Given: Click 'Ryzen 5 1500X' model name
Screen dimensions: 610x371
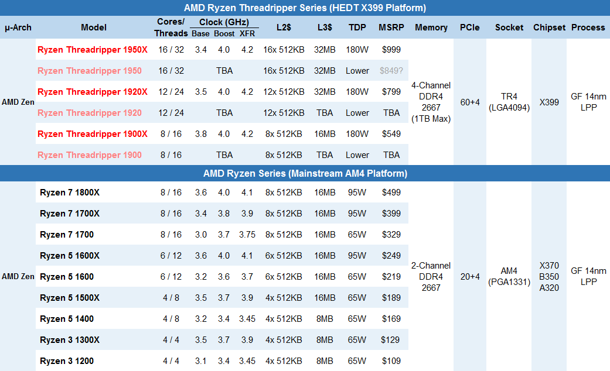Looking at the screenshot, I should tap(70, 298).
